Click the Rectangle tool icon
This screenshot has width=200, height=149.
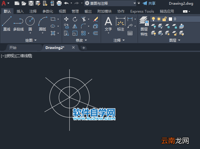[53, 19]
